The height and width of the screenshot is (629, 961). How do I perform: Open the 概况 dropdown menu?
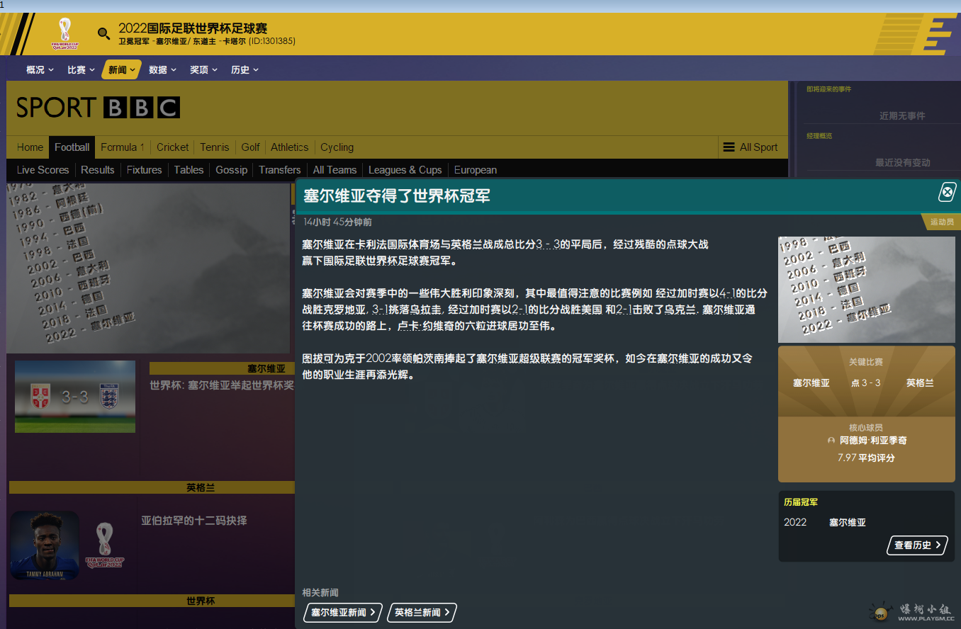40,69
